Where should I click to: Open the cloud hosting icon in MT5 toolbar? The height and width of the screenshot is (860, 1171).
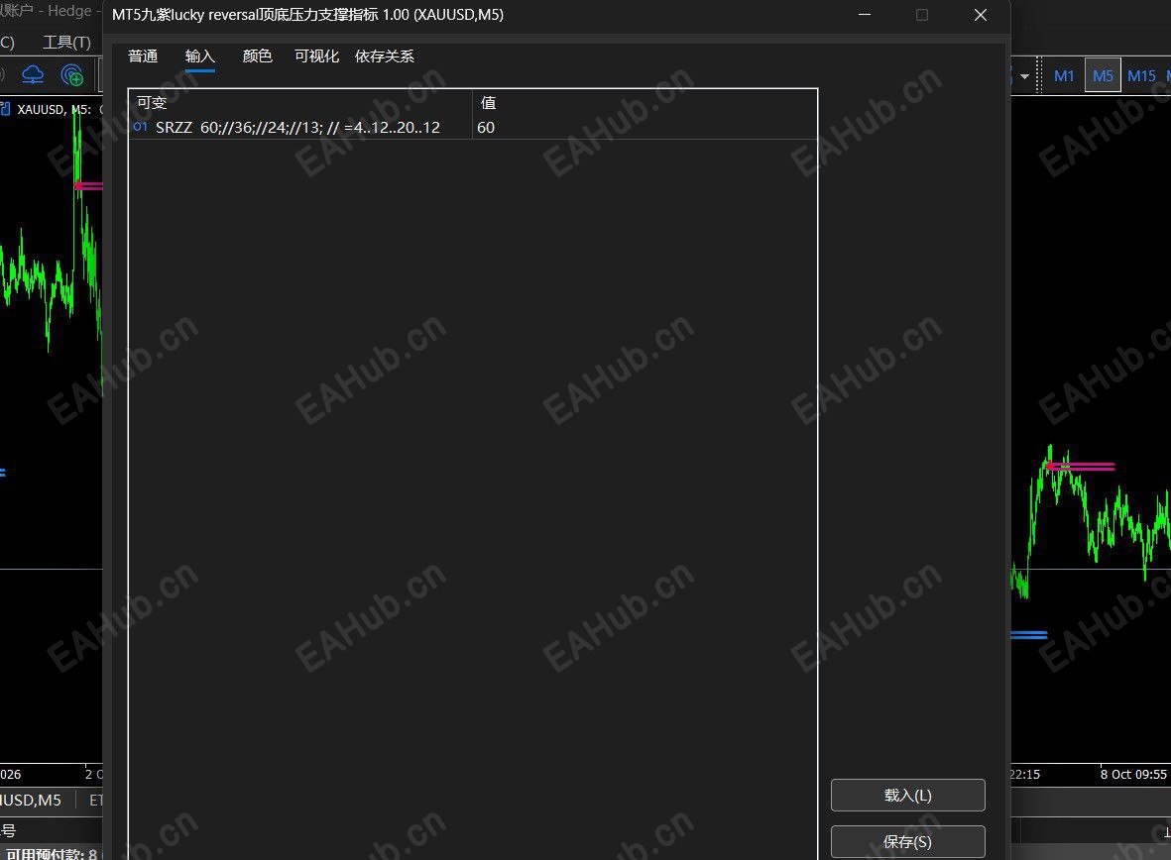[33, 74]
